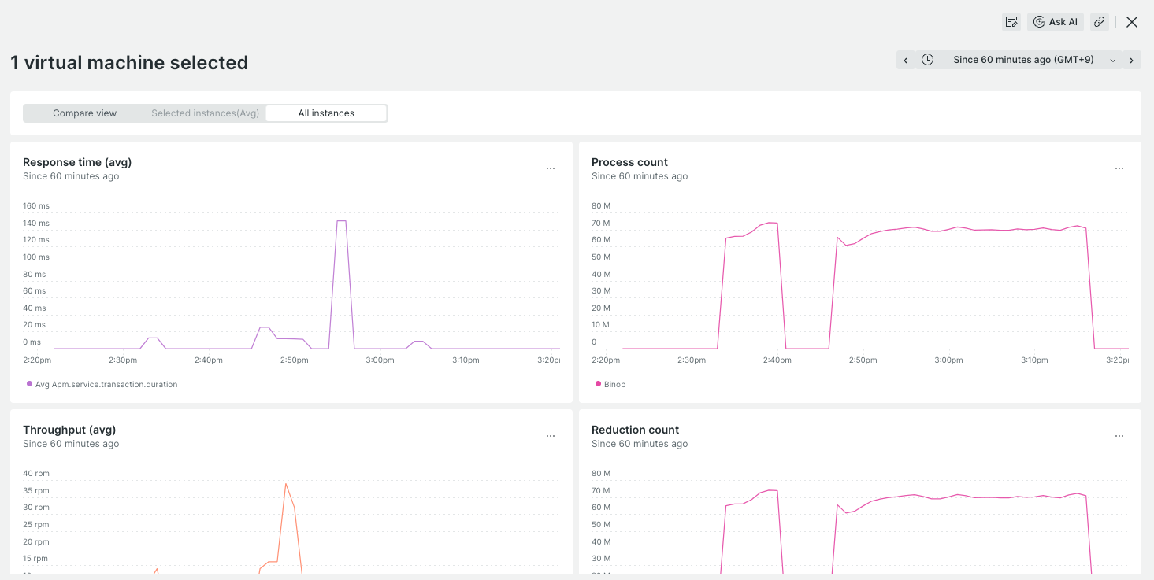
Task: Toggle the Binop legend series
Action: pos(610,385)
